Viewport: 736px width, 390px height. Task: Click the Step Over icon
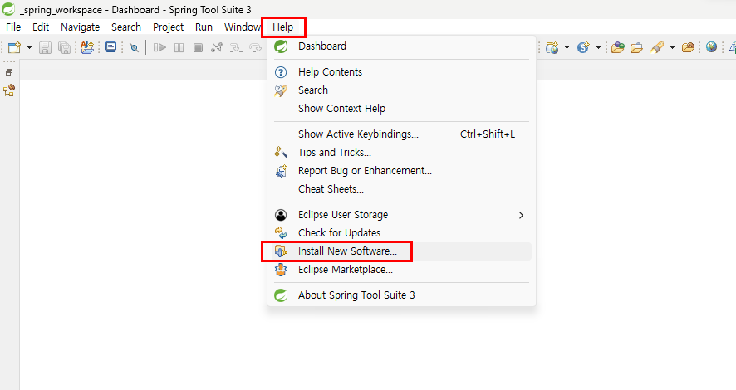coord(255,47)
